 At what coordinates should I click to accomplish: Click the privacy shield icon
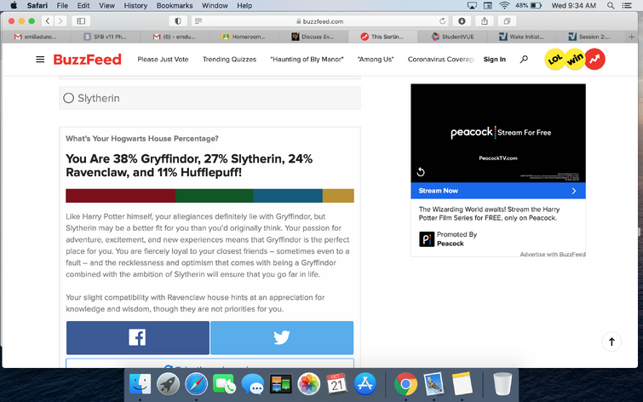(178, 21)
